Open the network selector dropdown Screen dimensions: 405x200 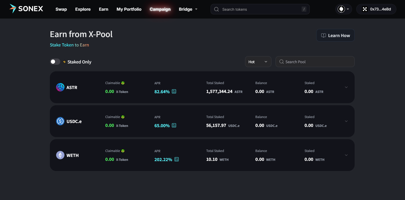(343, 9)
